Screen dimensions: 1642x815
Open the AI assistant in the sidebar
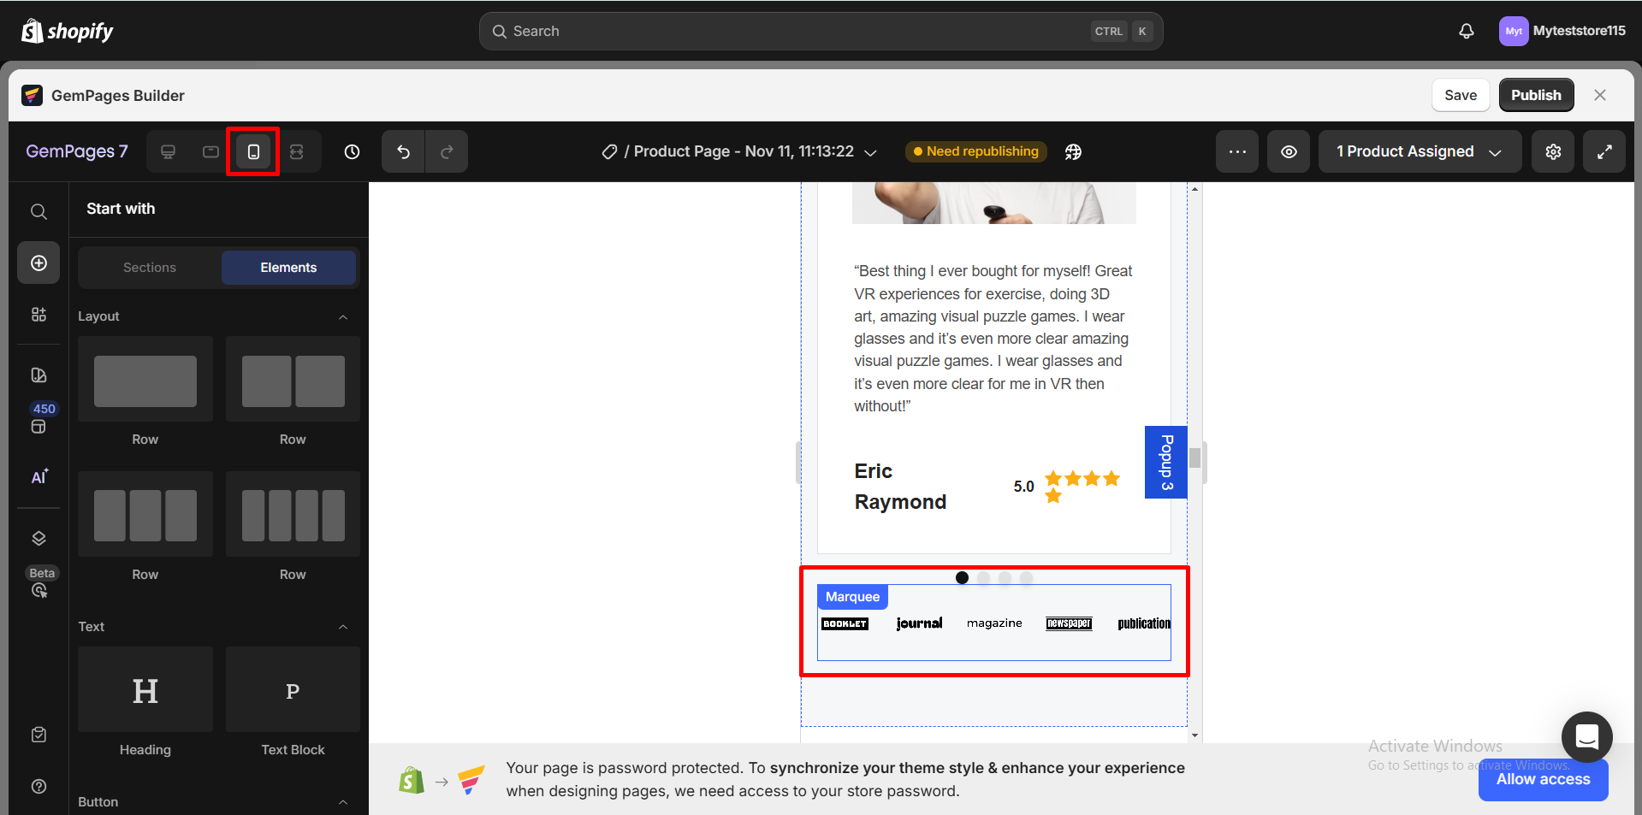pos(39,477)
